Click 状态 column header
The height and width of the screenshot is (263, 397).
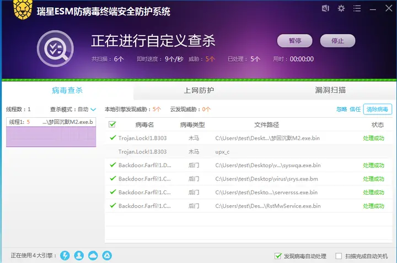pyautogui.click(x=378, y=124)
